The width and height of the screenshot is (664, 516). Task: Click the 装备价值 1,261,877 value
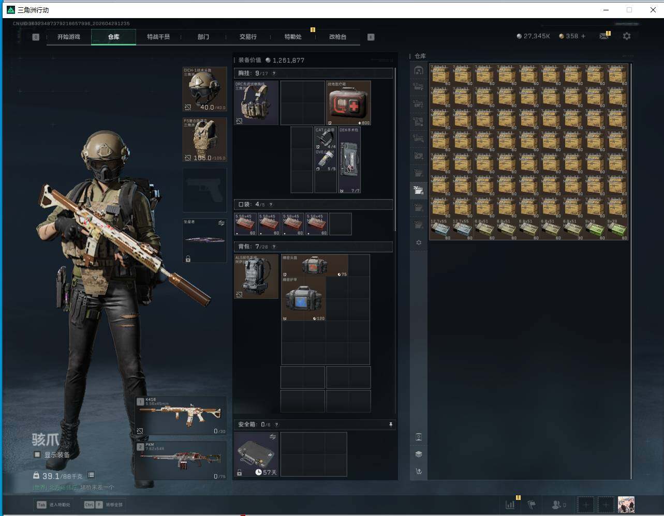point(271,60)
